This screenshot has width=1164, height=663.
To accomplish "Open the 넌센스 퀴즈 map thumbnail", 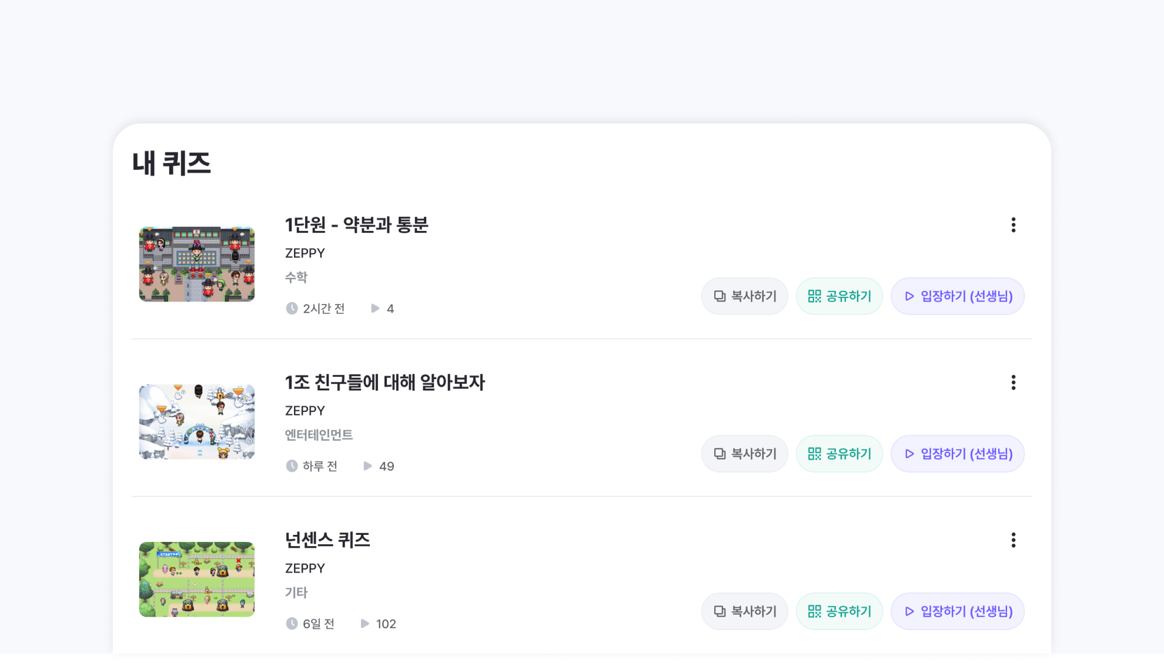I will click(197, 580).
